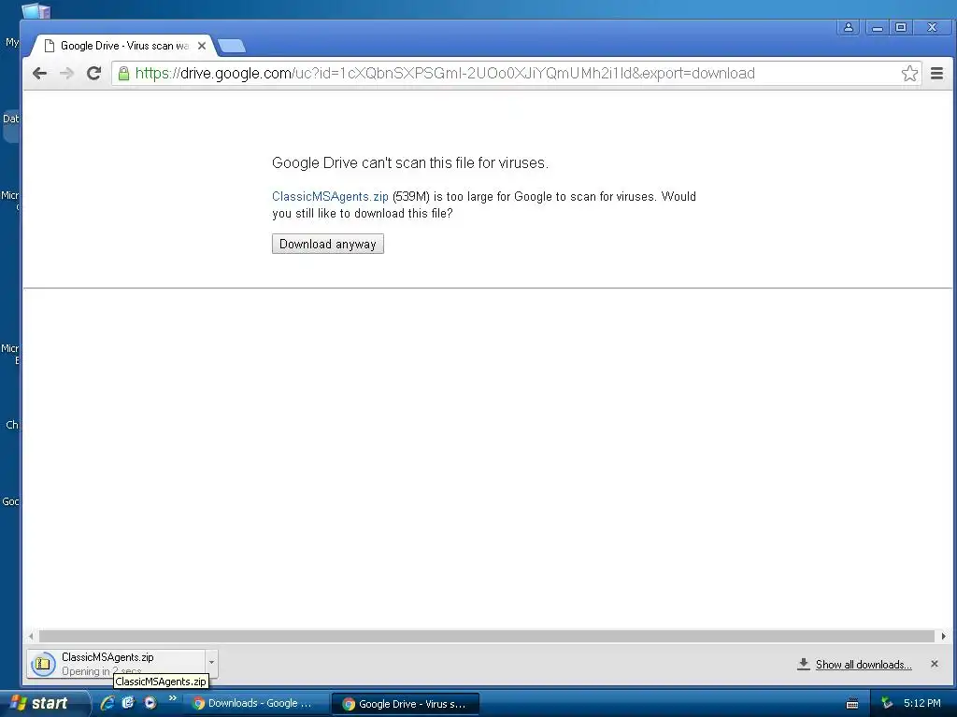Click the forward navigation arrow
This screenshot has width=957, height=717.
click(66, 74)
